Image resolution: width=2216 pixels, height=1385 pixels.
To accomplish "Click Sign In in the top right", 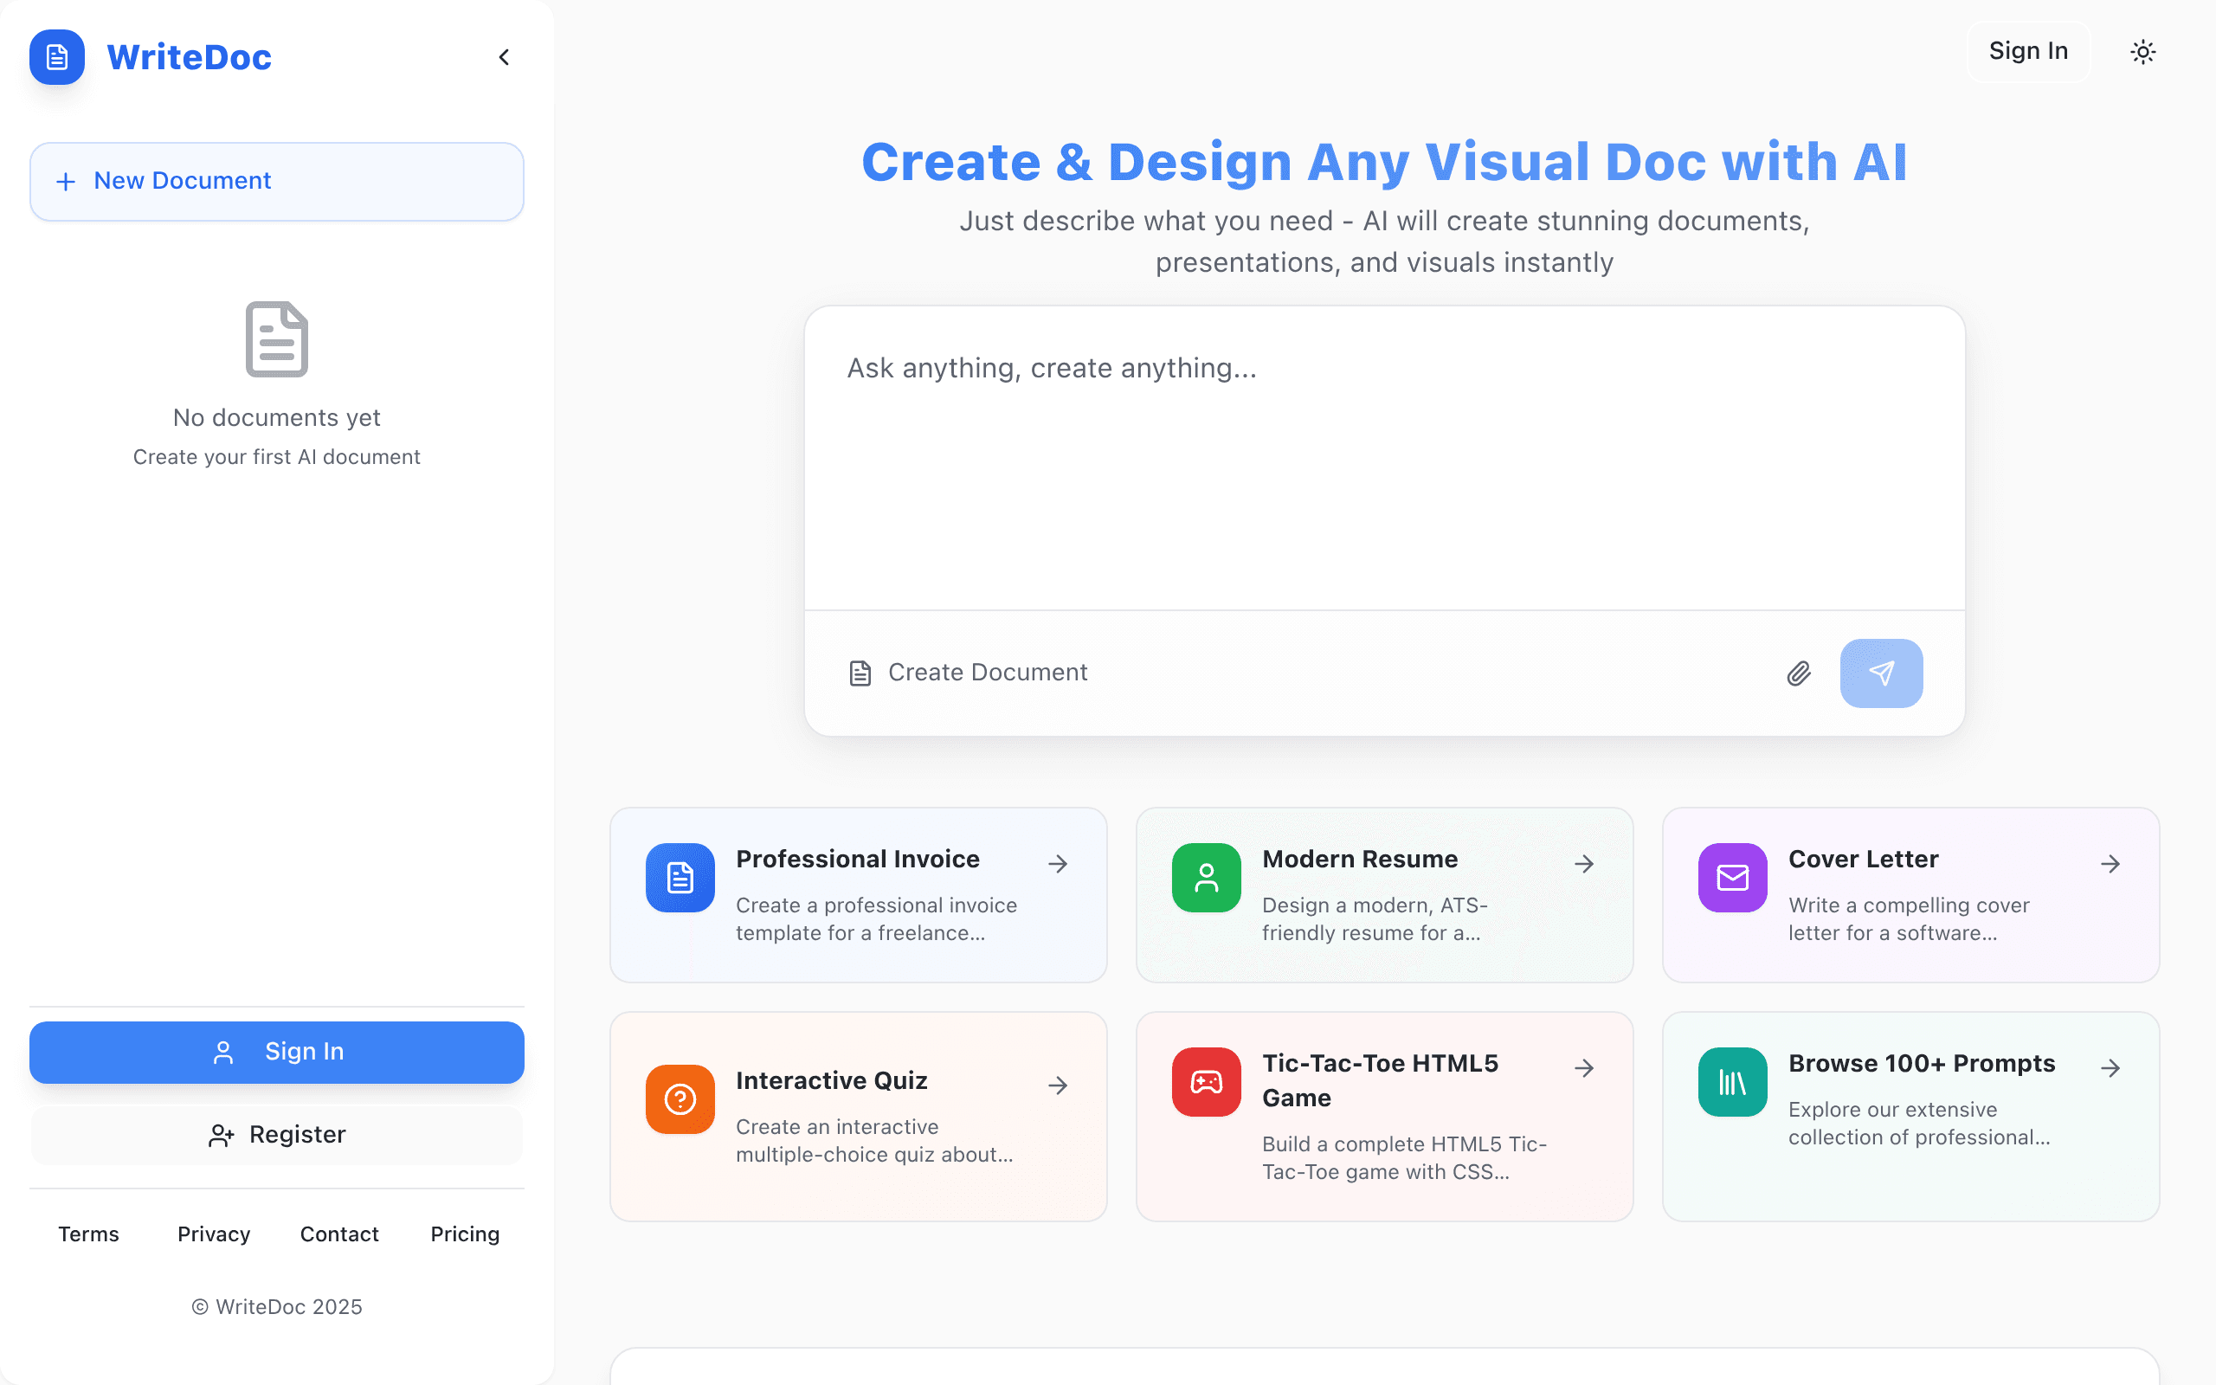I will tap(2028, 51).
